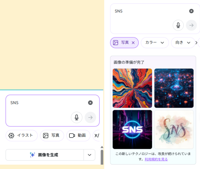Click the arrow submit icon above 動画 chip
This screenshot has height=169, width=200.
coord(90,117)
